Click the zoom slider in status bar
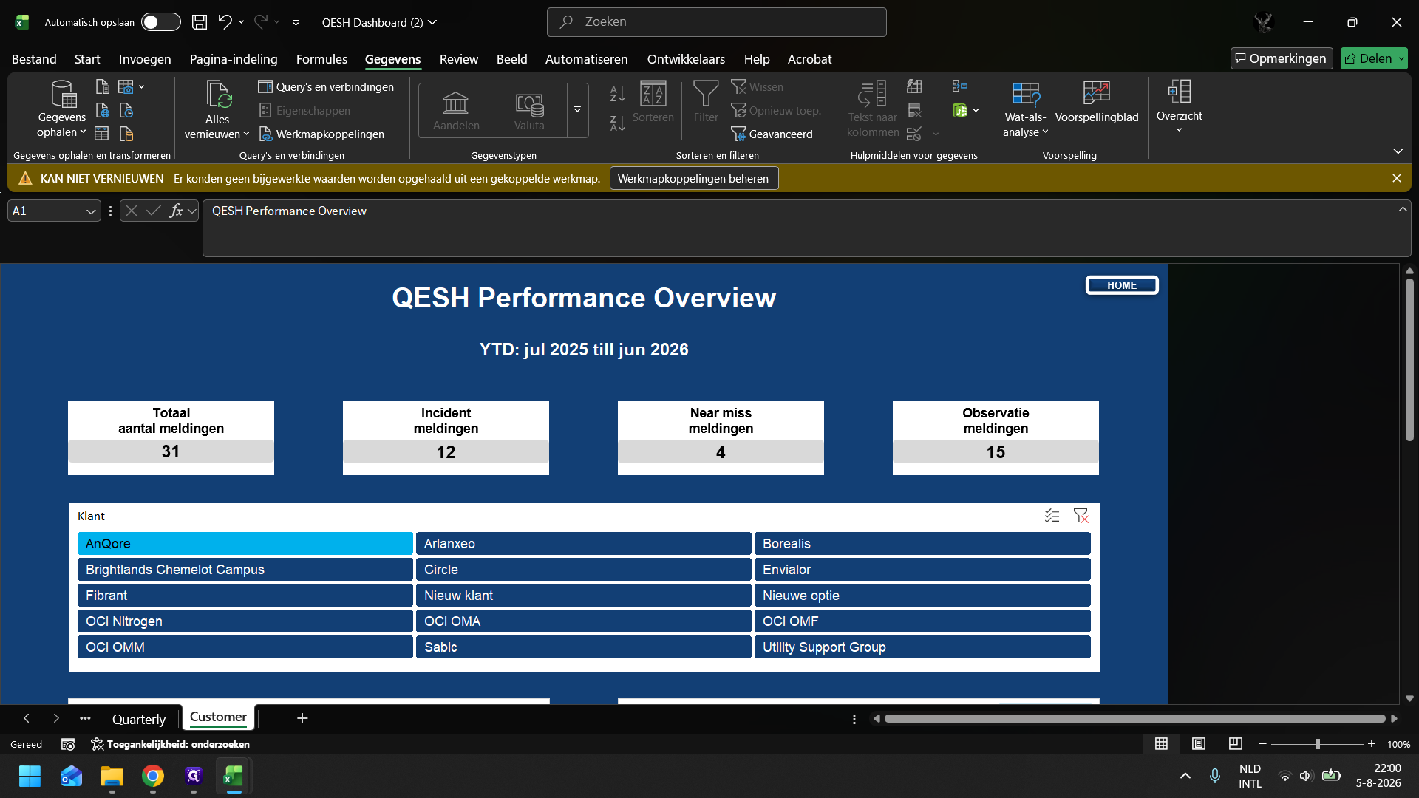 [x=1317, y=744]
